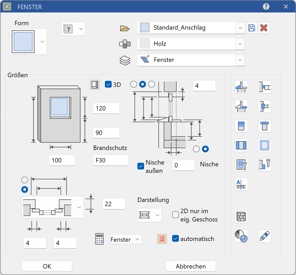The height and width of the screenshot is (275, 296).
Task: Click the material cross-shaped icon
Action: (x=125, y=44)
